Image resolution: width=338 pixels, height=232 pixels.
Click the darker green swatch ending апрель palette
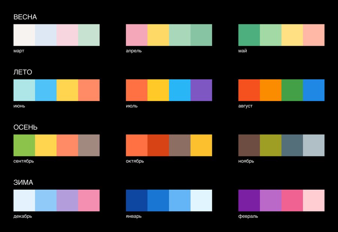(201, 35)
